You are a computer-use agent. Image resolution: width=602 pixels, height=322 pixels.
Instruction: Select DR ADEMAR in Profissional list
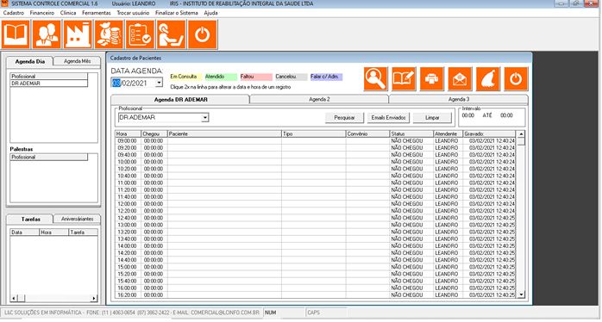point(49,84)
